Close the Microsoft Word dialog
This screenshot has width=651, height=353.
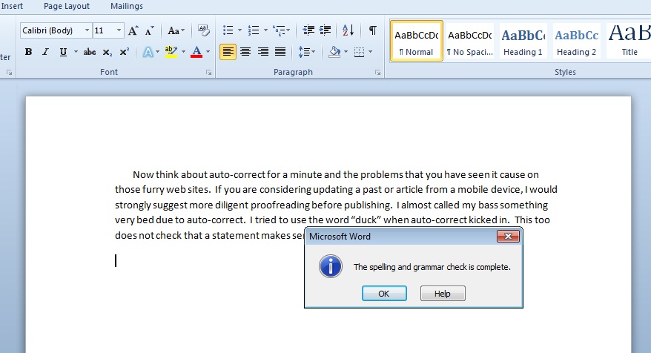click(508, 237)
